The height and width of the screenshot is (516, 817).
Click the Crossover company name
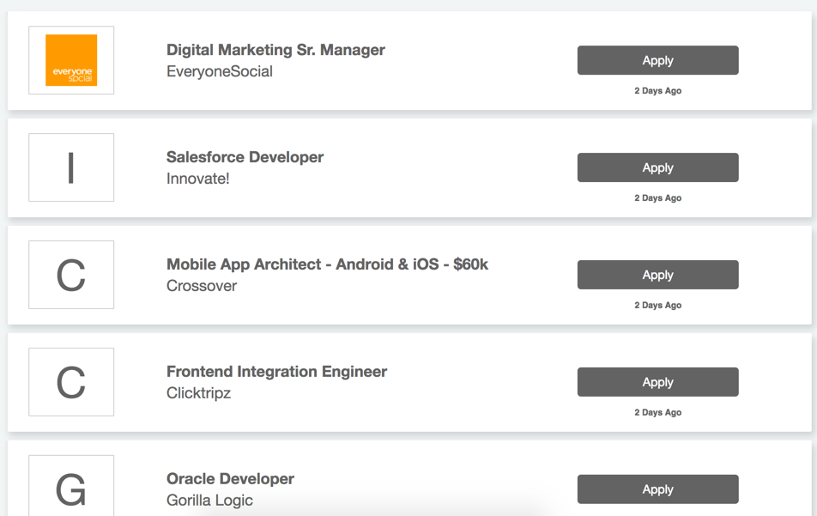point(202,286)
